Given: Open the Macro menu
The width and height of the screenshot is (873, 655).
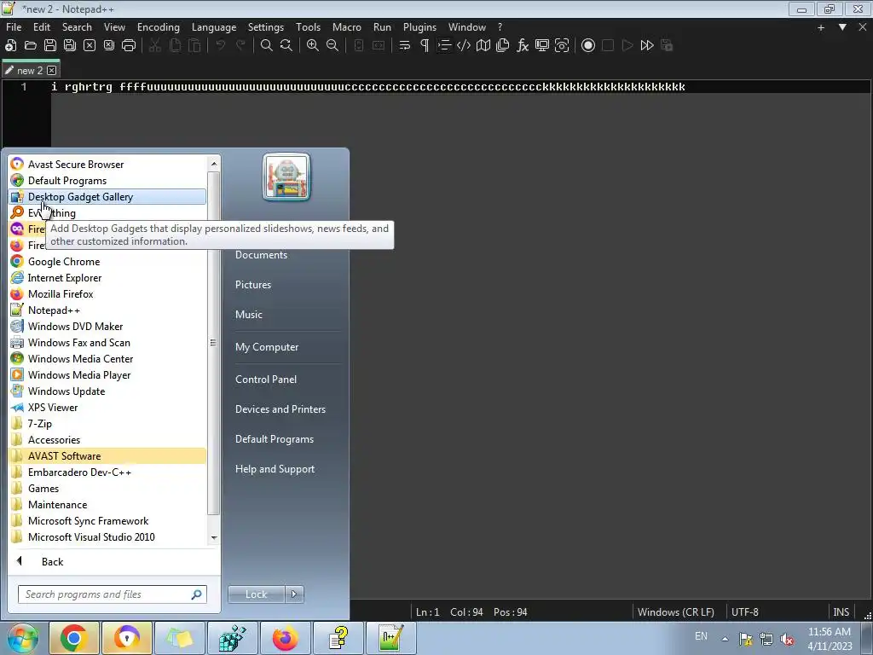Looking at the screenshot, I should pyautogui.click(x=346, y=26).
